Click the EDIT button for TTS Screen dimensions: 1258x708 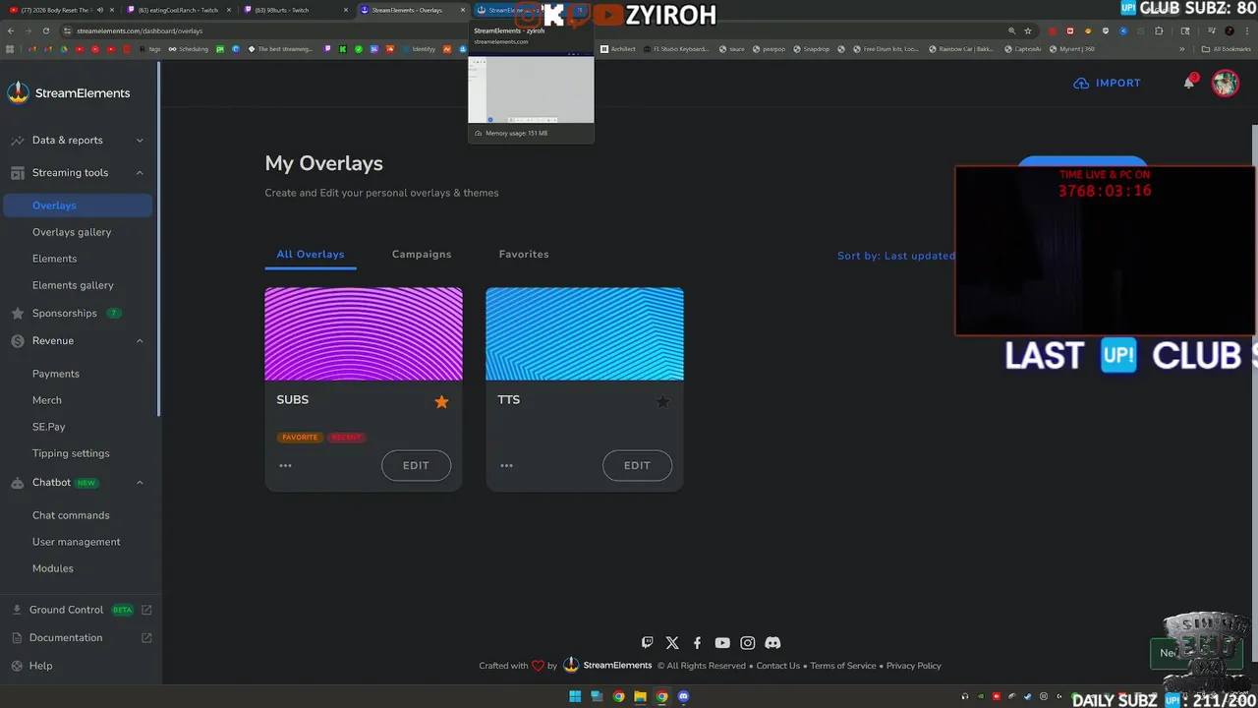(x=637, y=465)
